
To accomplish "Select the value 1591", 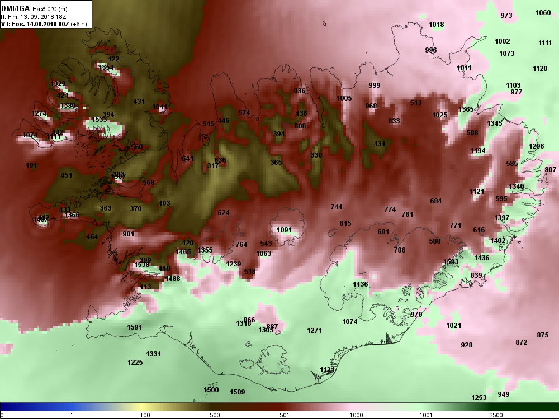I will tap(134, 327).
